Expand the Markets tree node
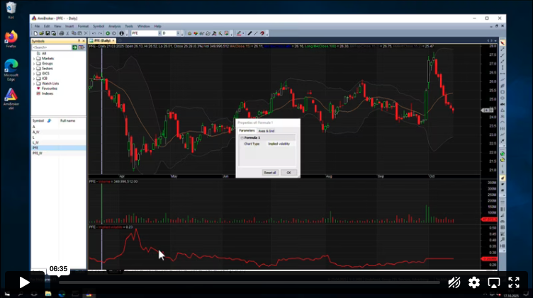Screen dimensions: 533x298 click(34, 59)
